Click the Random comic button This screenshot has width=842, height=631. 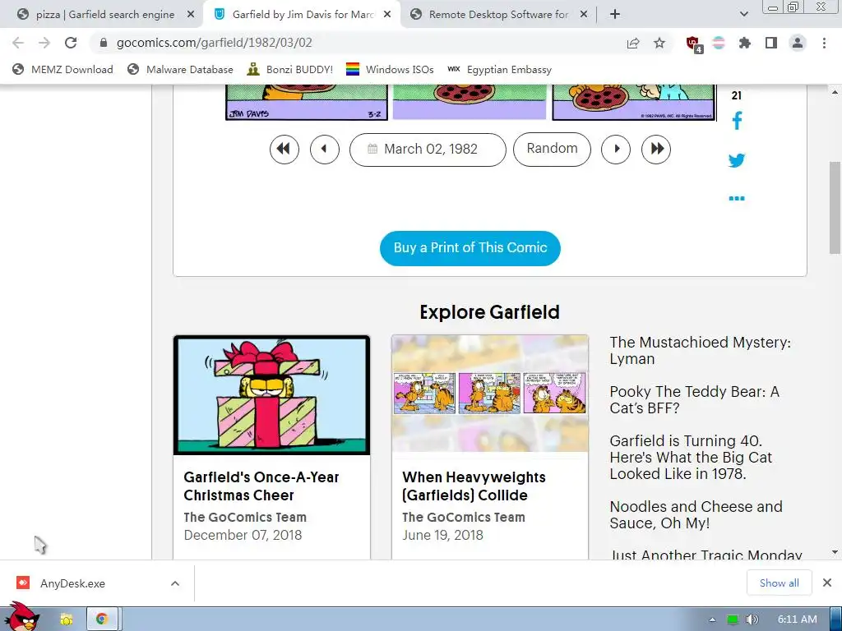coord(552,150)
